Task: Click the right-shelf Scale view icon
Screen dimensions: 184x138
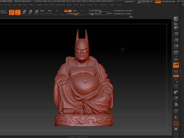Action: click(x=176, y=99)
